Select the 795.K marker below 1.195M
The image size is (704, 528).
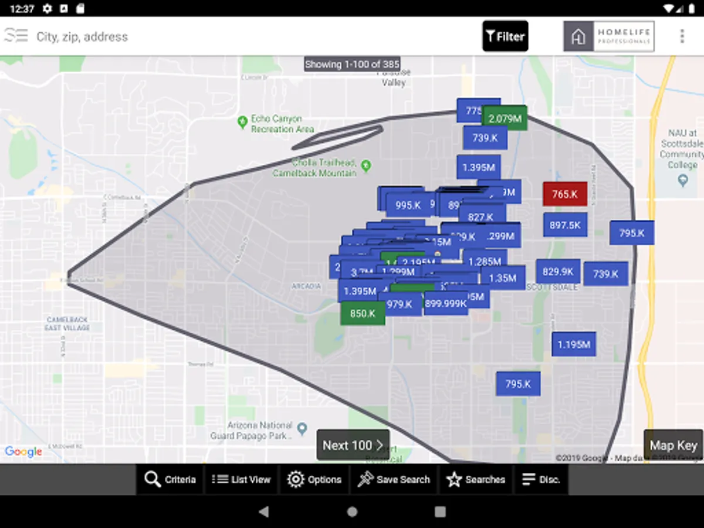[518, 384]
